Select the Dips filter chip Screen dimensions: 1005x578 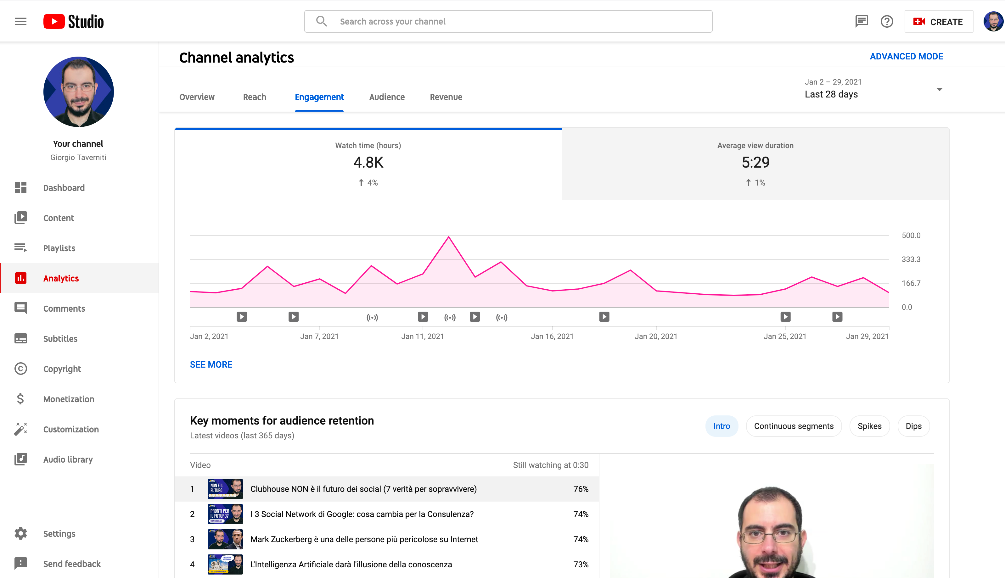point(913,425)
